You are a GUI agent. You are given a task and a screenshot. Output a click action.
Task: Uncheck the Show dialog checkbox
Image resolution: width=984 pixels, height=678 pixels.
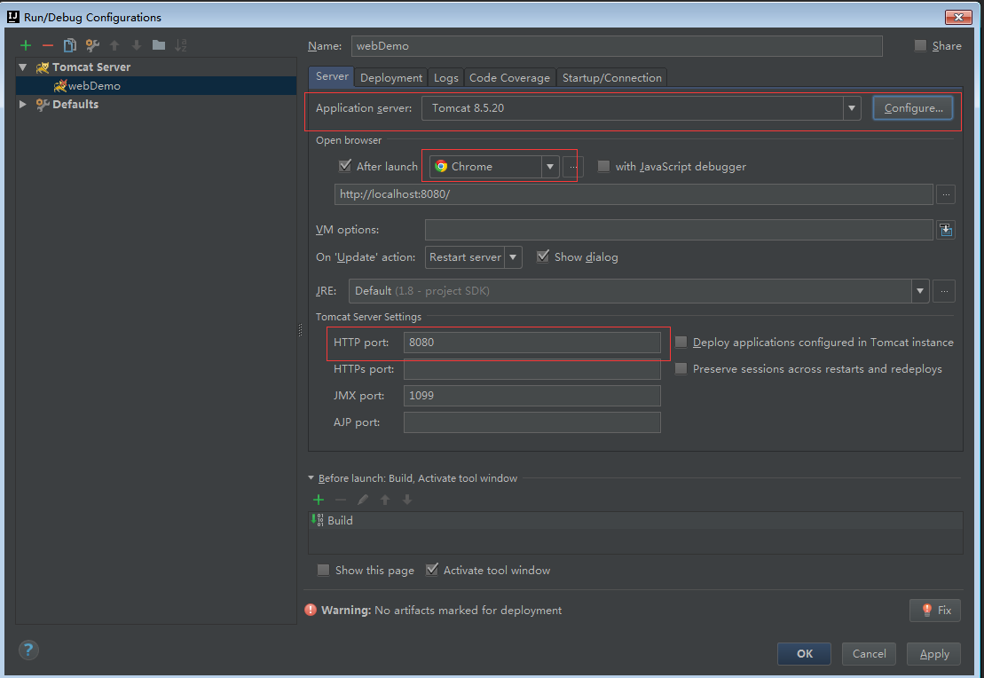(x=543, y=256)
